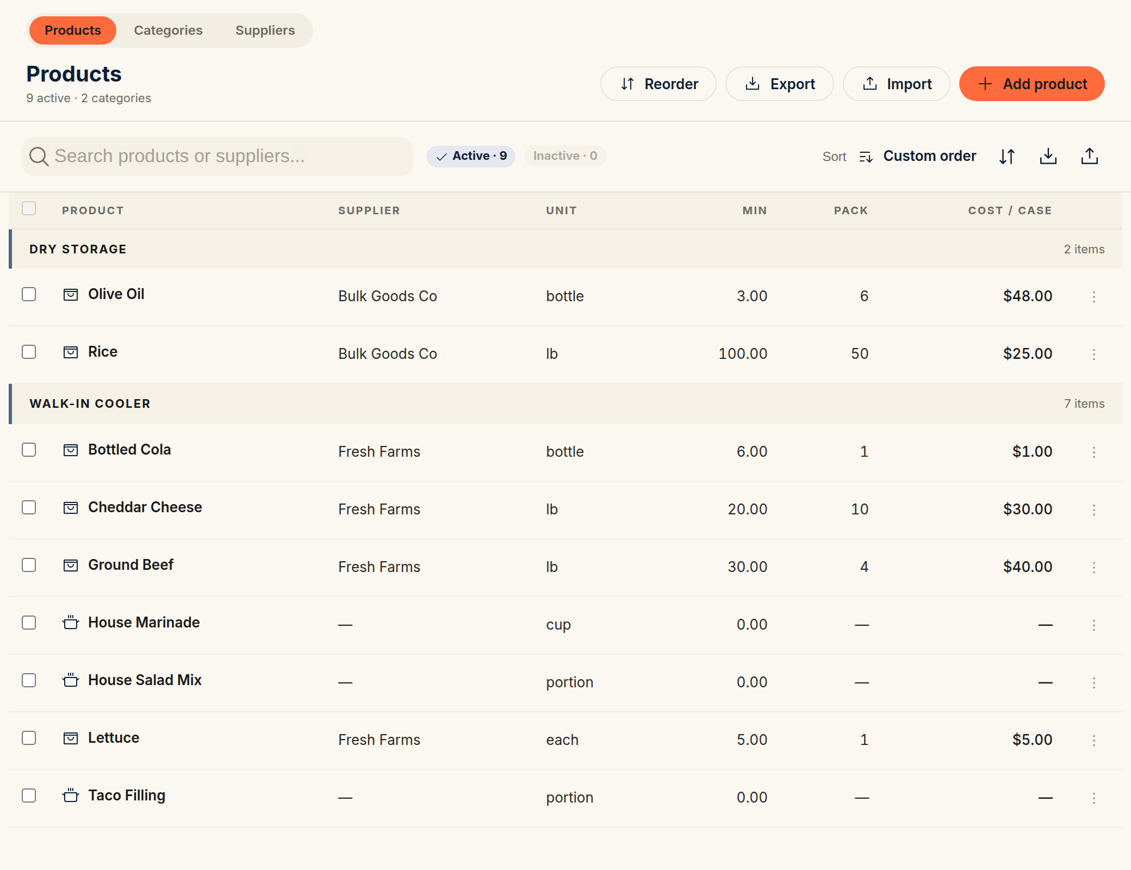The width and height of the screenshot is (1131, 870).
Task: Click the Rice package icon
Action: [x=71, y=352]
